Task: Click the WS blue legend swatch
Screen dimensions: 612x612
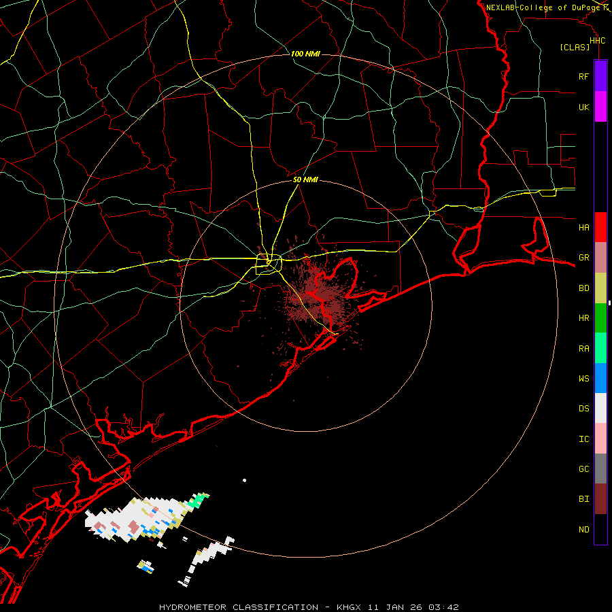Action: pos(600,378)
